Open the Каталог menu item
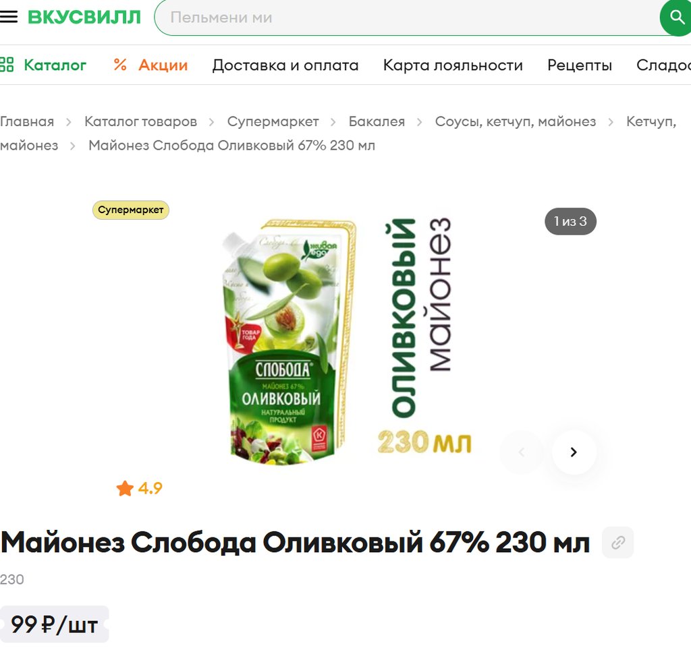 click(55, 65)
